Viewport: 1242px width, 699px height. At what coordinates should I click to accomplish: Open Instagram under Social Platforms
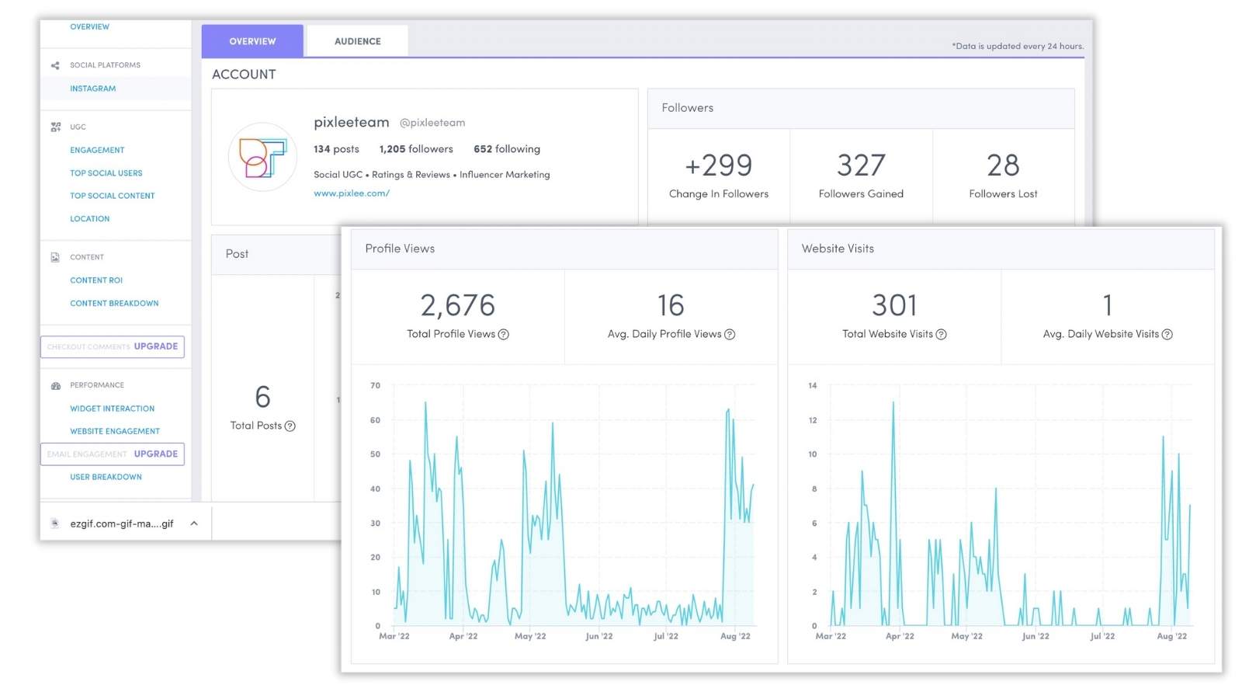tap(92, 89)
